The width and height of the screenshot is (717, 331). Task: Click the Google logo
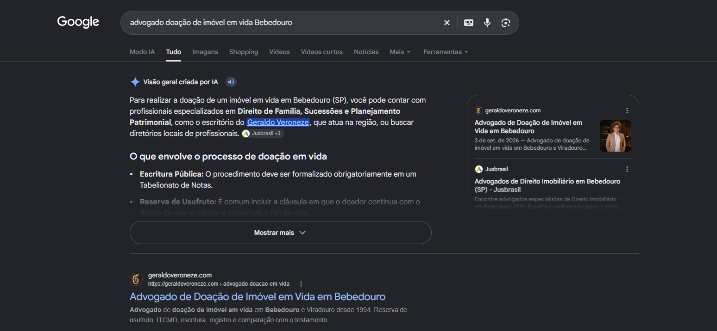click(x=78, y=22)
